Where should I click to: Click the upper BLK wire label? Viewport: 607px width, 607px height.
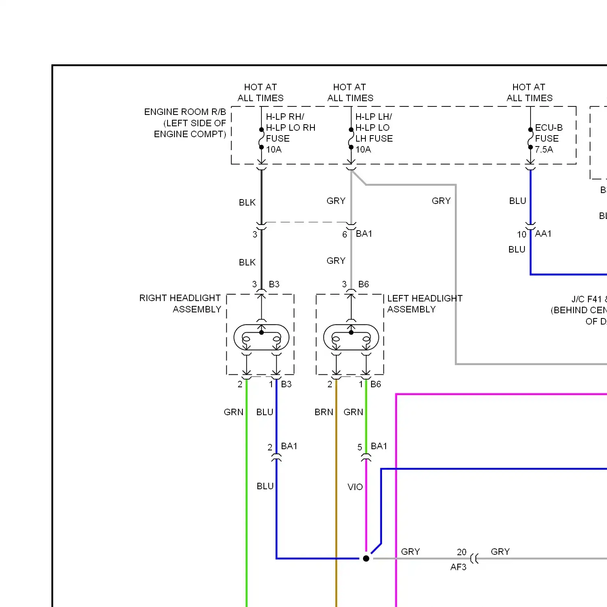pos(247,202)
